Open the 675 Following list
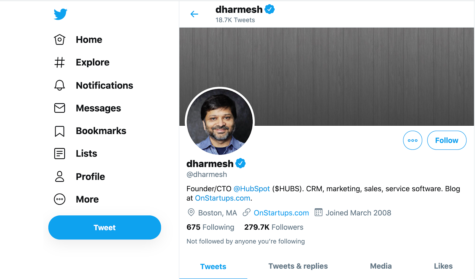The image size is (475, 279). 210,227
